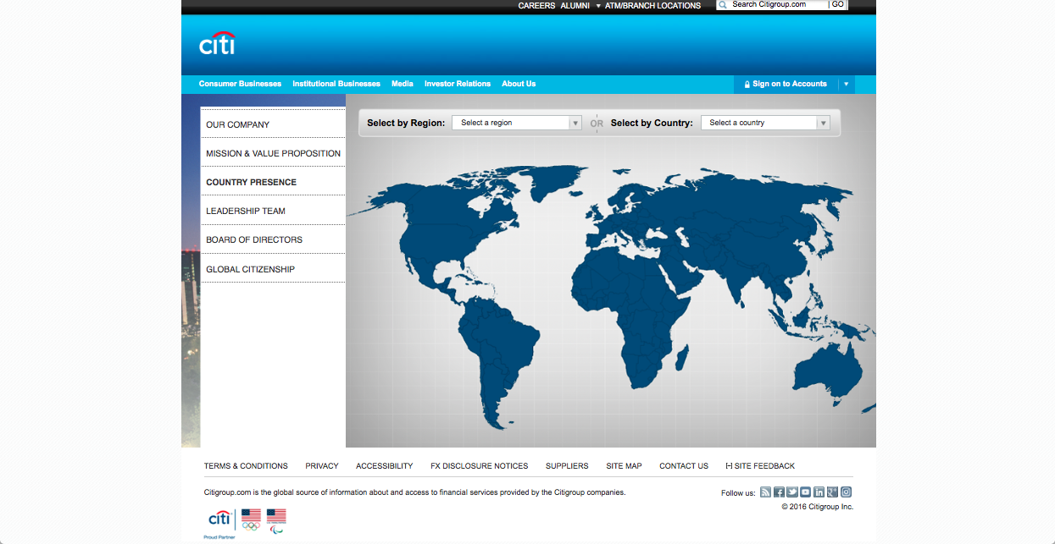Select Global Citizenship in sidebar
1055x544 pixels.
[273, 269]
